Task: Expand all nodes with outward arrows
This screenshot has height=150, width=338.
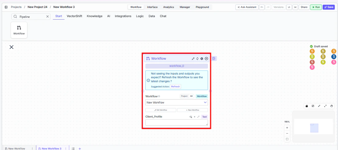Action: tap(325, 106)
